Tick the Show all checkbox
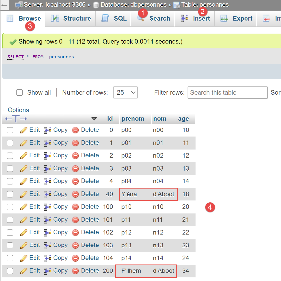 20,93
